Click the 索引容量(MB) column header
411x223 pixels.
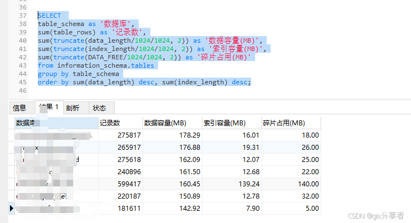click(232, 123)
